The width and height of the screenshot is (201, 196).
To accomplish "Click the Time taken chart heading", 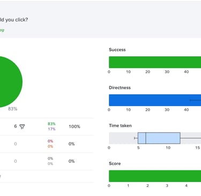I will tap(120, 126).
